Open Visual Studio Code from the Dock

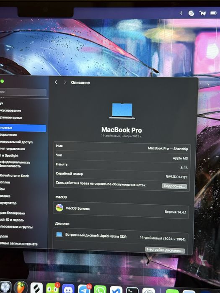coord(116,290)
